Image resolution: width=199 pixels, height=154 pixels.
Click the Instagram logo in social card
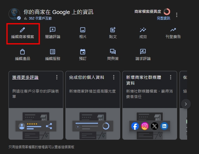(x=145, y=126)
